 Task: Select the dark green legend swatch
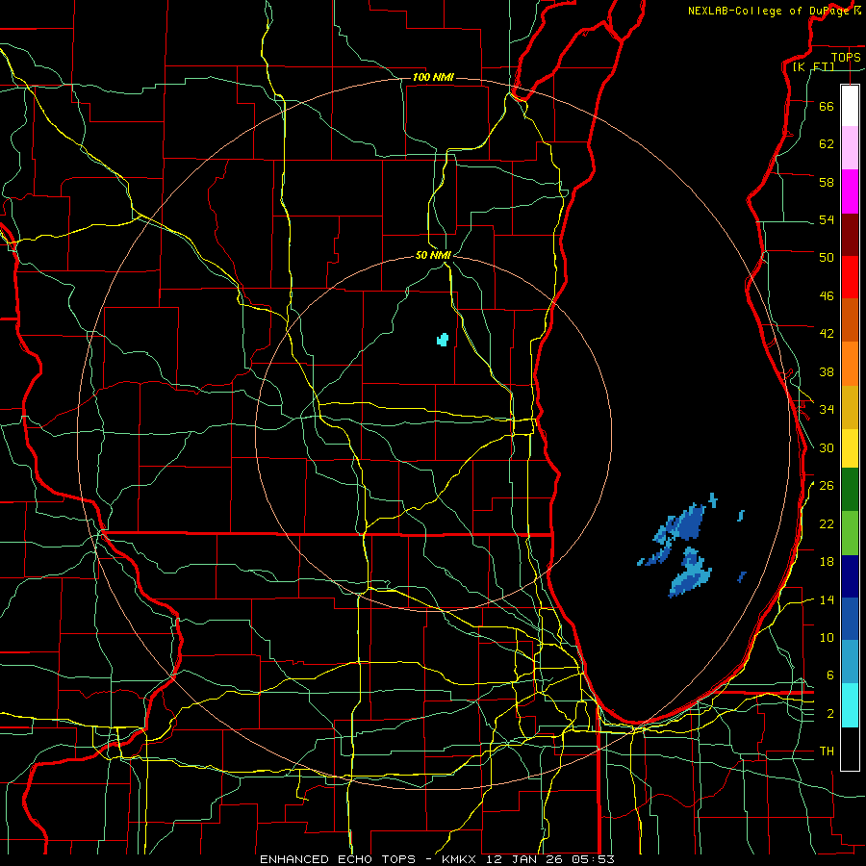(850, 490)
